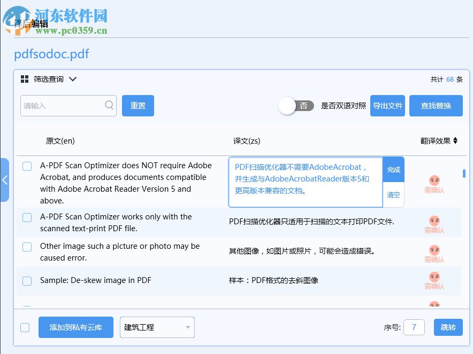
Task: Collapse the panel via the left edge arrow
Action: tap(5, 180)
